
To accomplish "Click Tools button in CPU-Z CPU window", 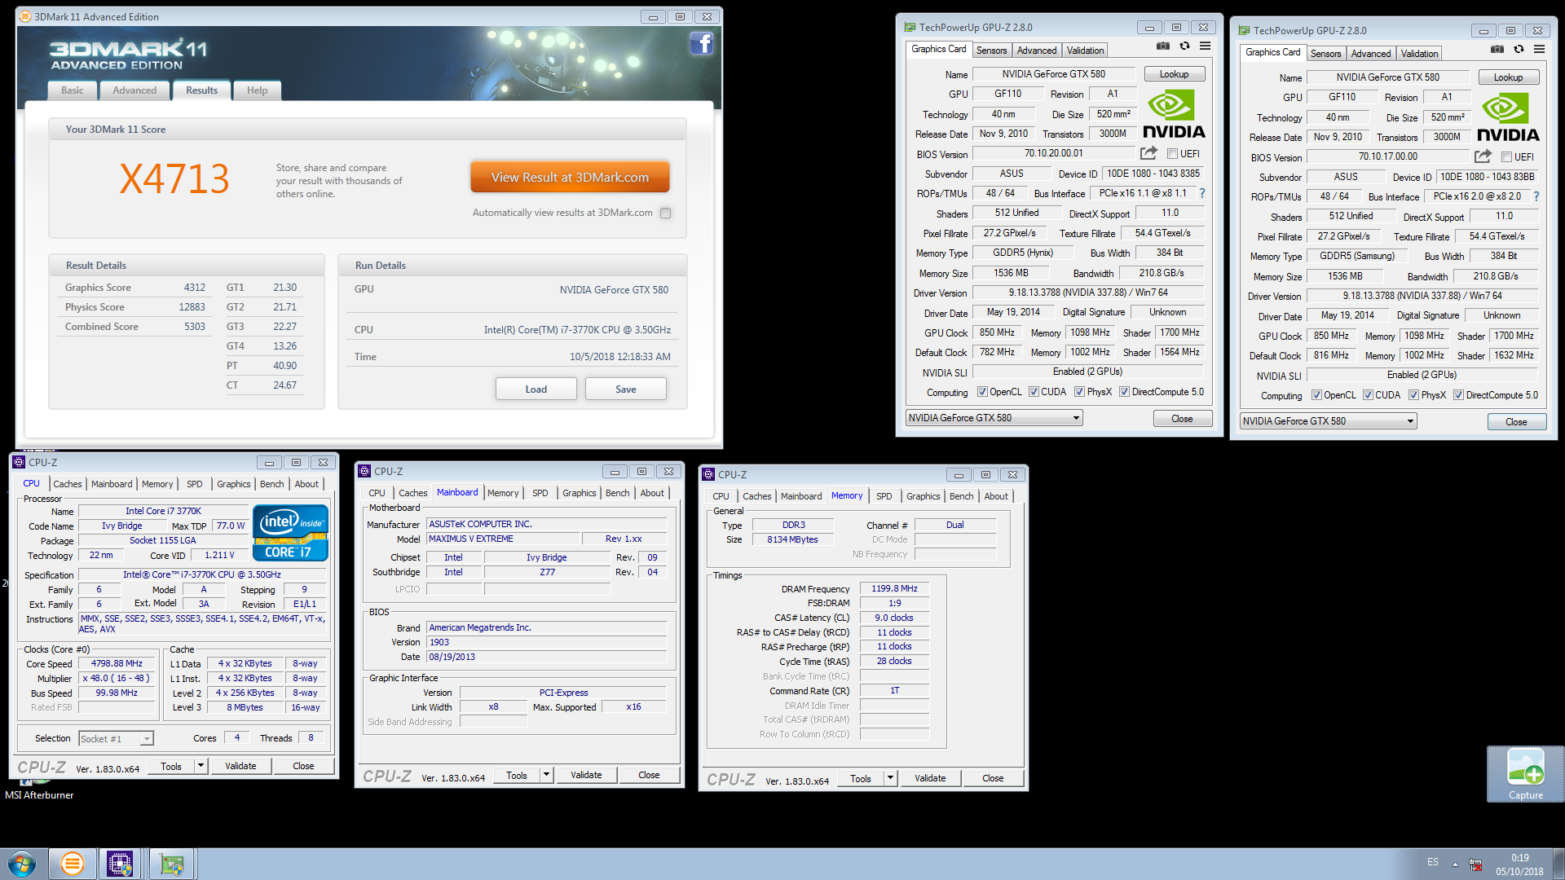I will (x=170, y=766).
